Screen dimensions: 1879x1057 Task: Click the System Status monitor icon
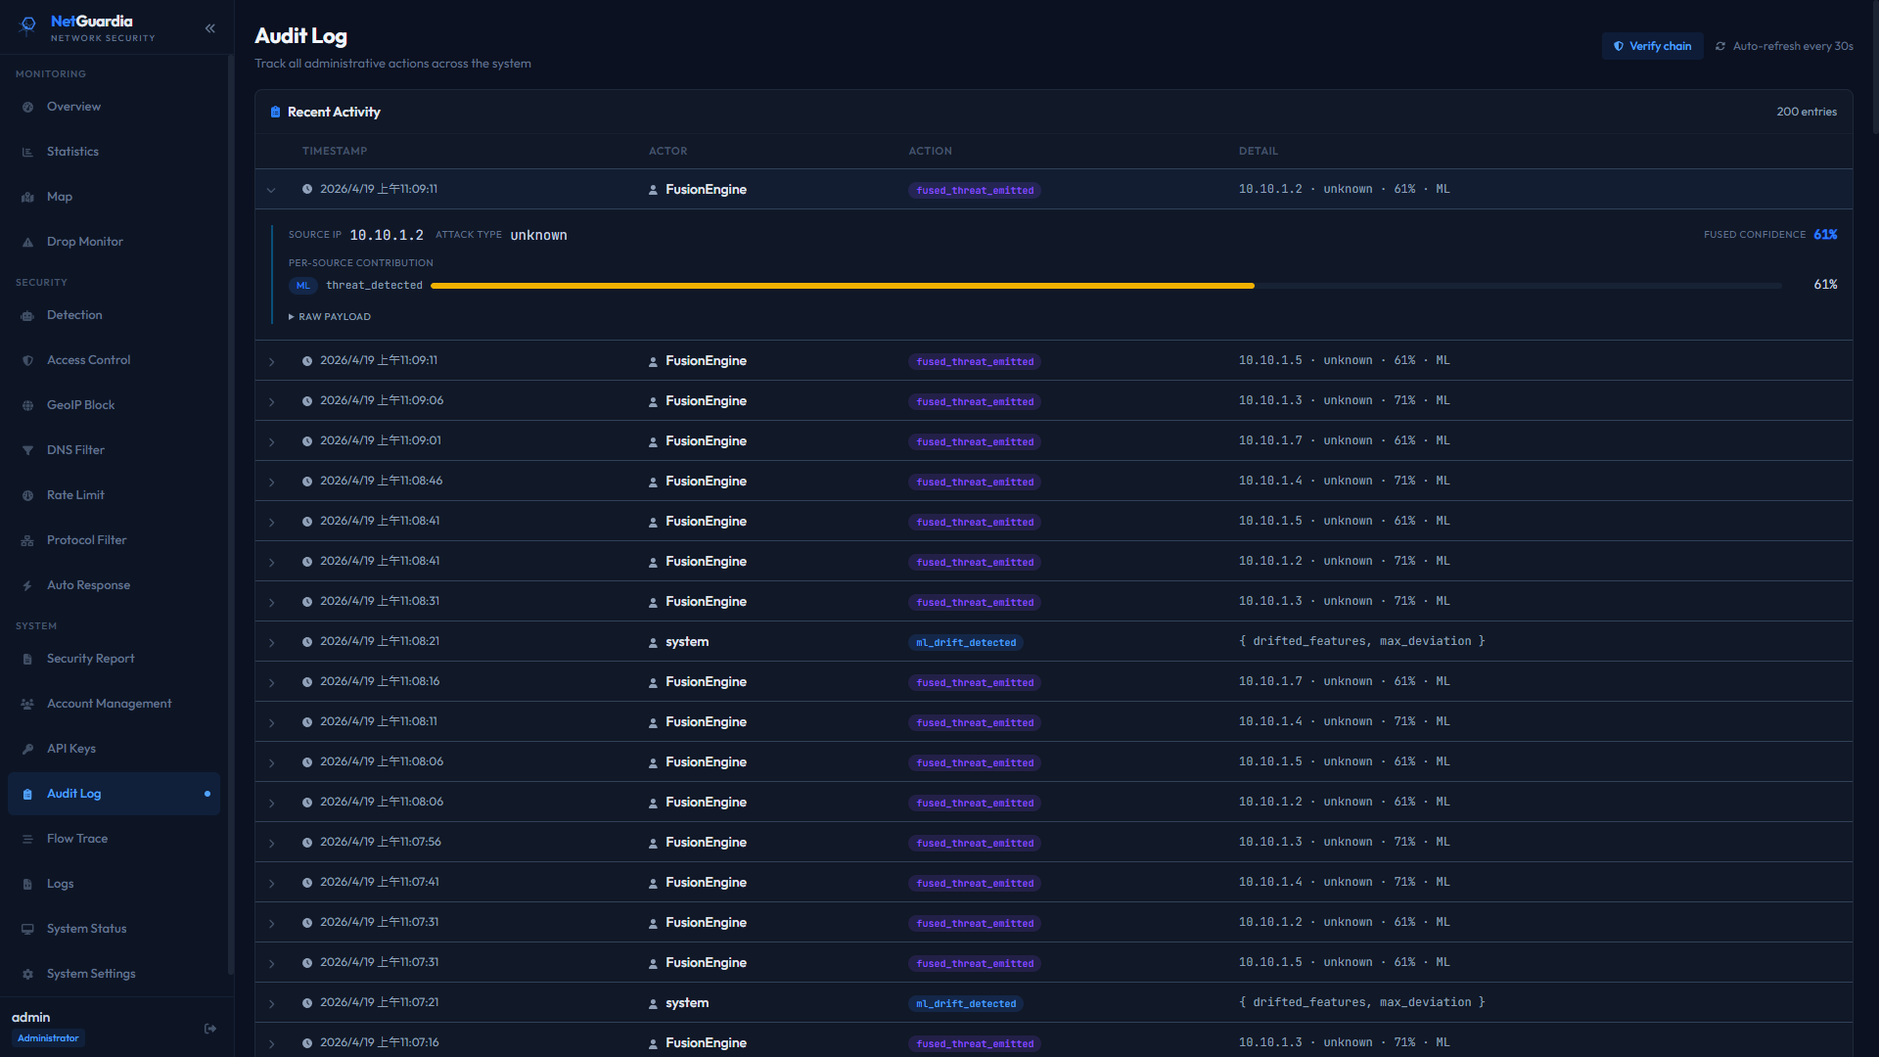click(27, 930)
